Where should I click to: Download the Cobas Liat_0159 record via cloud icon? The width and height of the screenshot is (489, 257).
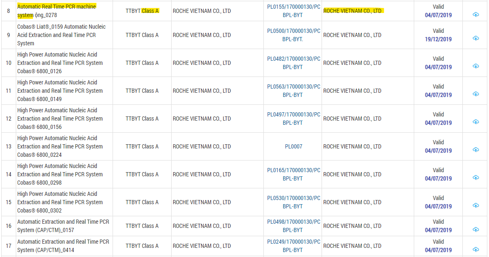click(x=476, y=38)
